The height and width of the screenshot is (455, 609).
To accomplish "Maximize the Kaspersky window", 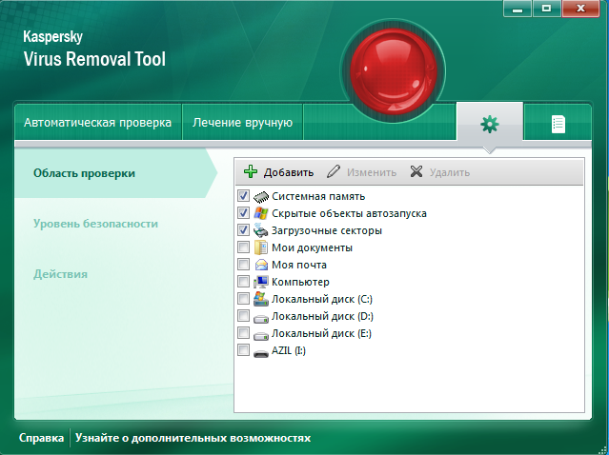I will point(546,9).
